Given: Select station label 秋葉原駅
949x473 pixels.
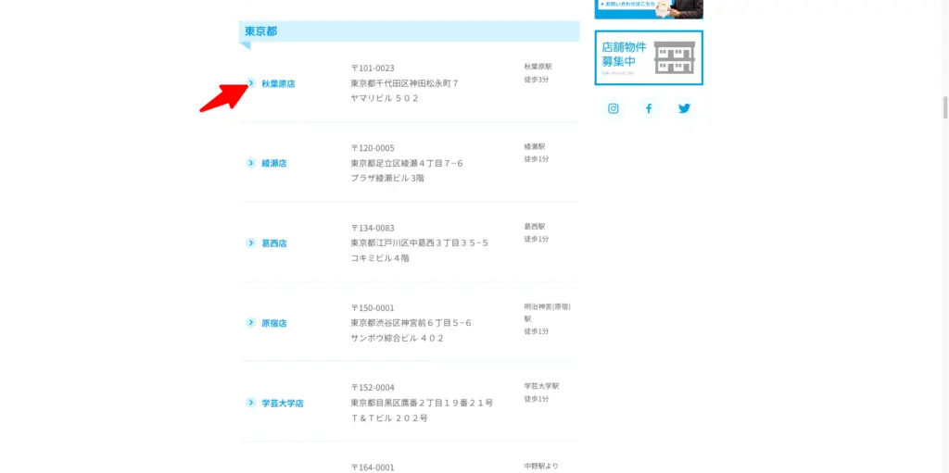Looking at the screenshot, I should pos(538,67).
